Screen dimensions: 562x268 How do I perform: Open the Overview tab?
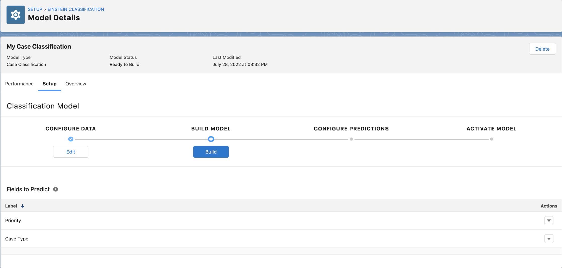click(x=76, y=84)
